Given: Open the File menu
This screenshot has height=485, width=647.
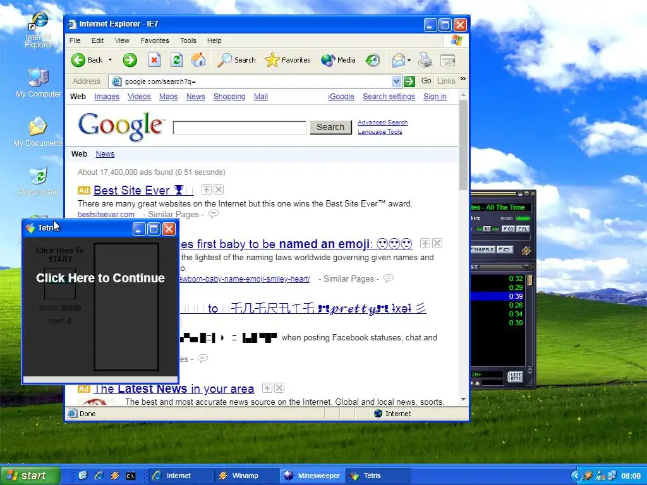Looking at the screenshot, I should [75, 40].
